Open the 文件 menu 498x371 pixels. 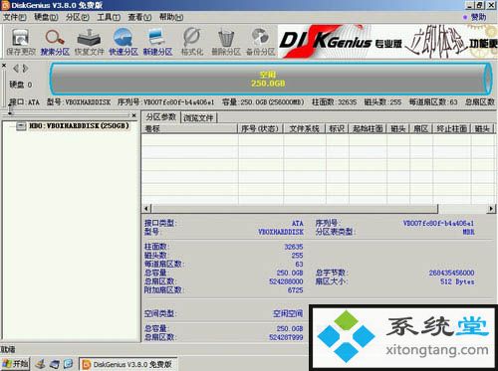click(15, 17)
